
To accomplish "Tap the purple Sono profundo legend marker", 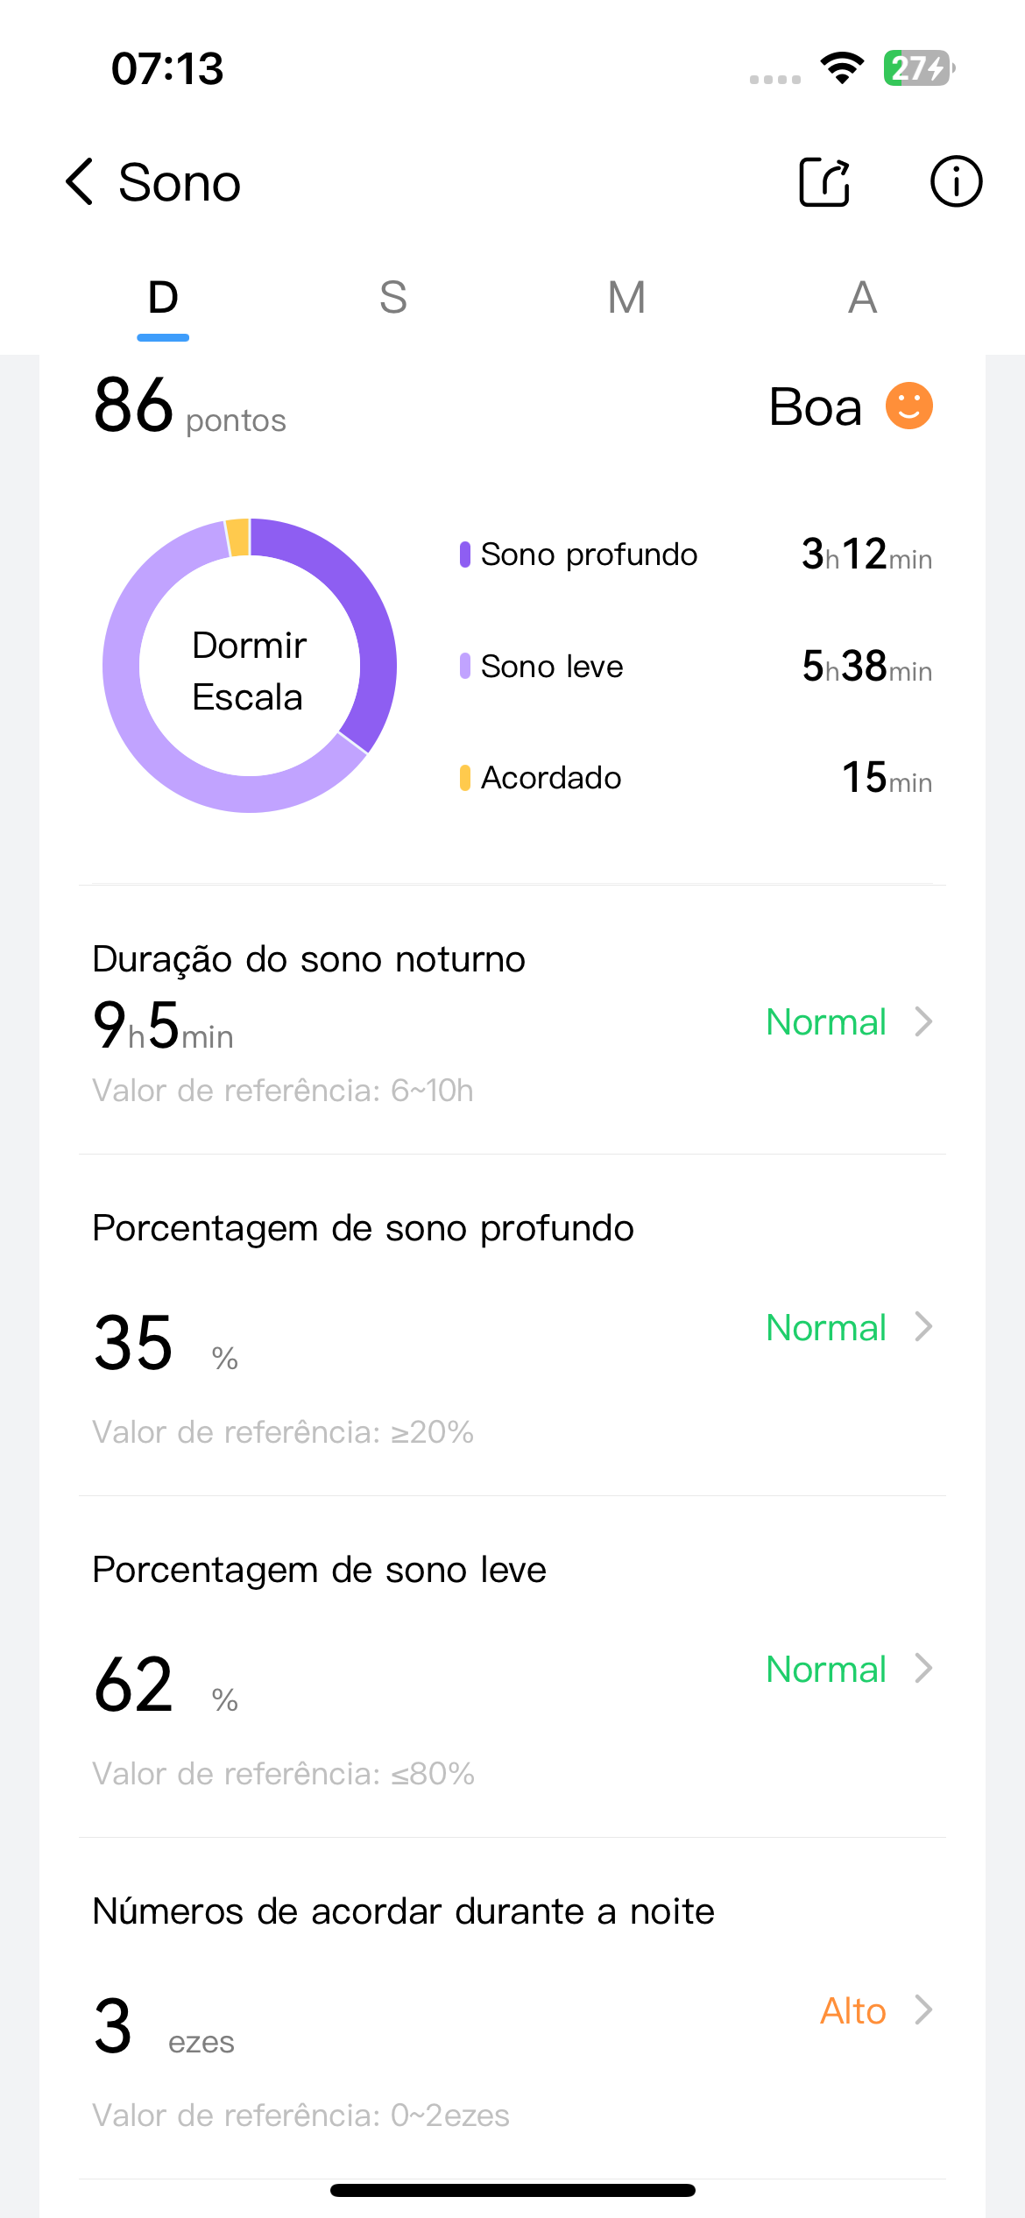I will point(465,554).
